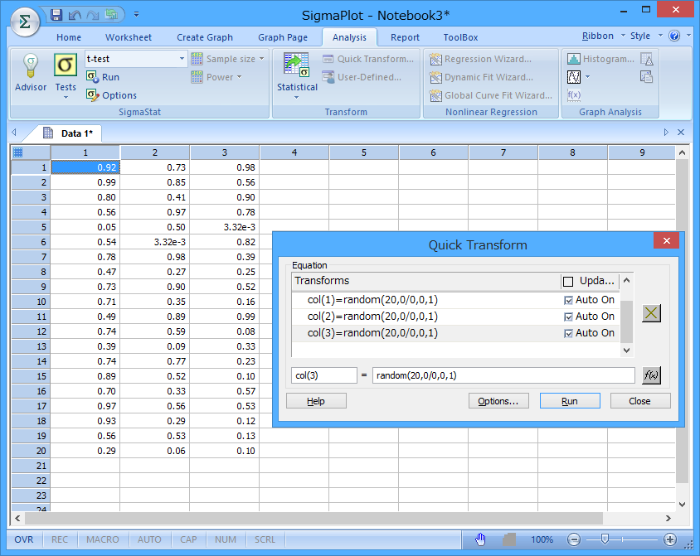Click the hand pan icon in status bar

(x=480, y=539)
